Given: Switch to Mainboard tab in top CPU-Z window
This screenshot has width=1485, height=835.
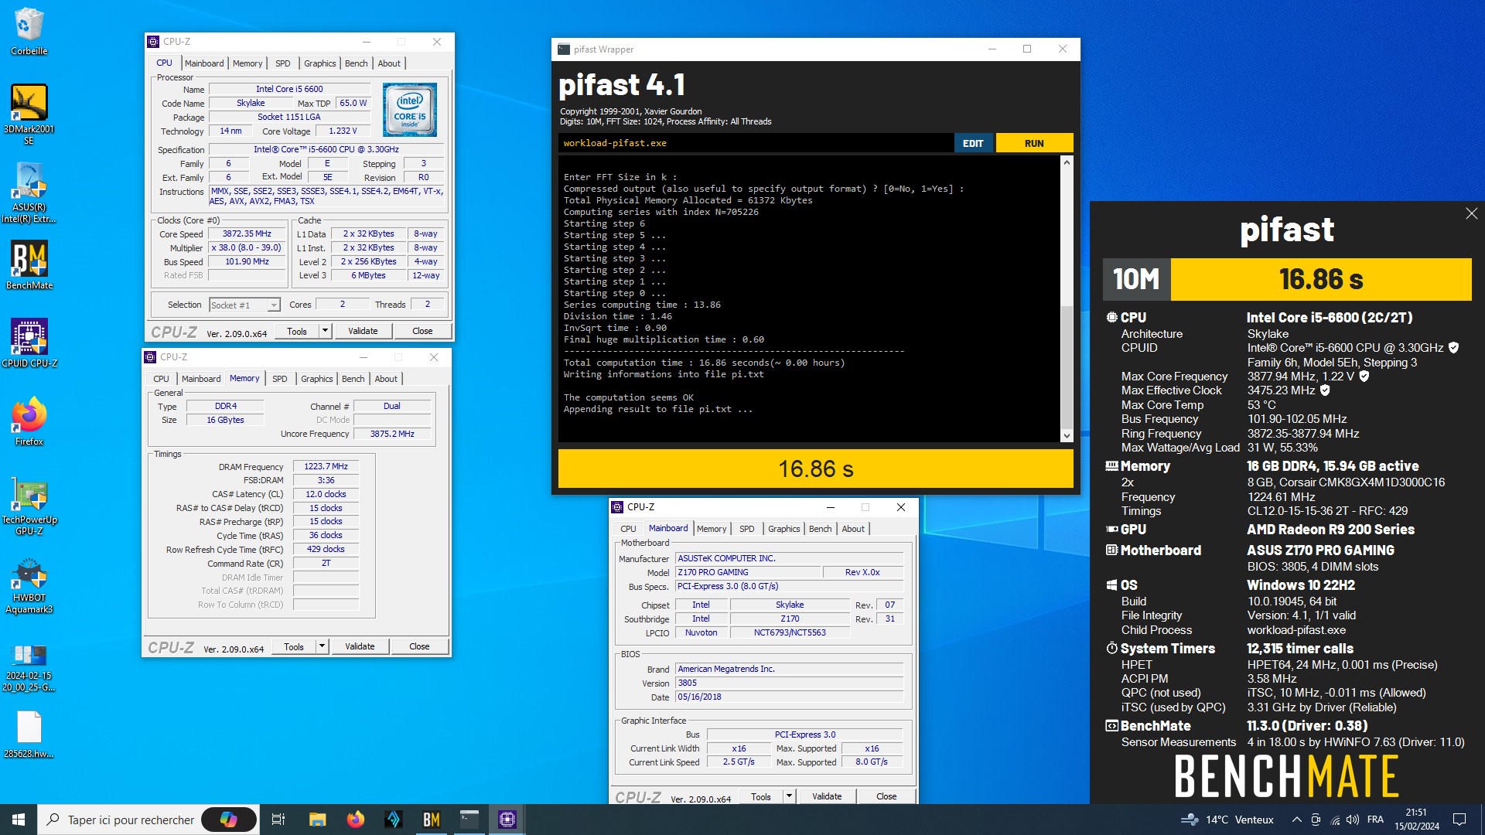Looking at the screenshot, I should [x=204, y=63].
